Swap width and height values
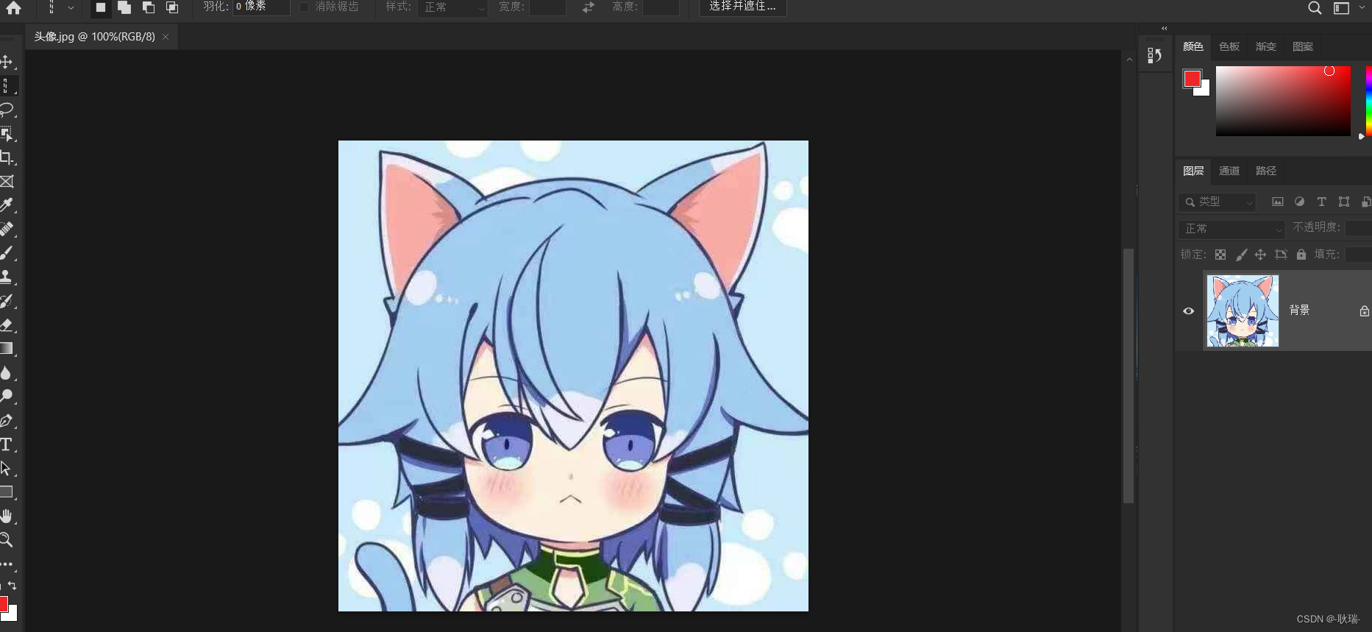 589,7
